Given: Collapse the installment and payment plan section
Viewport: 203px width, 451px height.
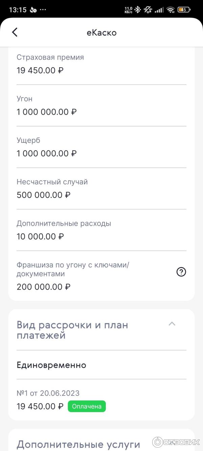Looking at the screenshot, I should click(x=172, y=324).
